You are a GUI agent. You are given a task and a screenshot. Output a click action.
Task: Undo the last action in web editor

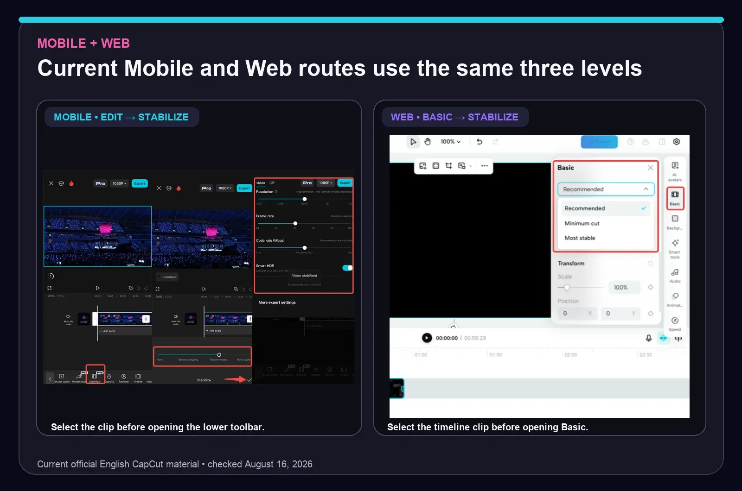(x=480, y=142)
